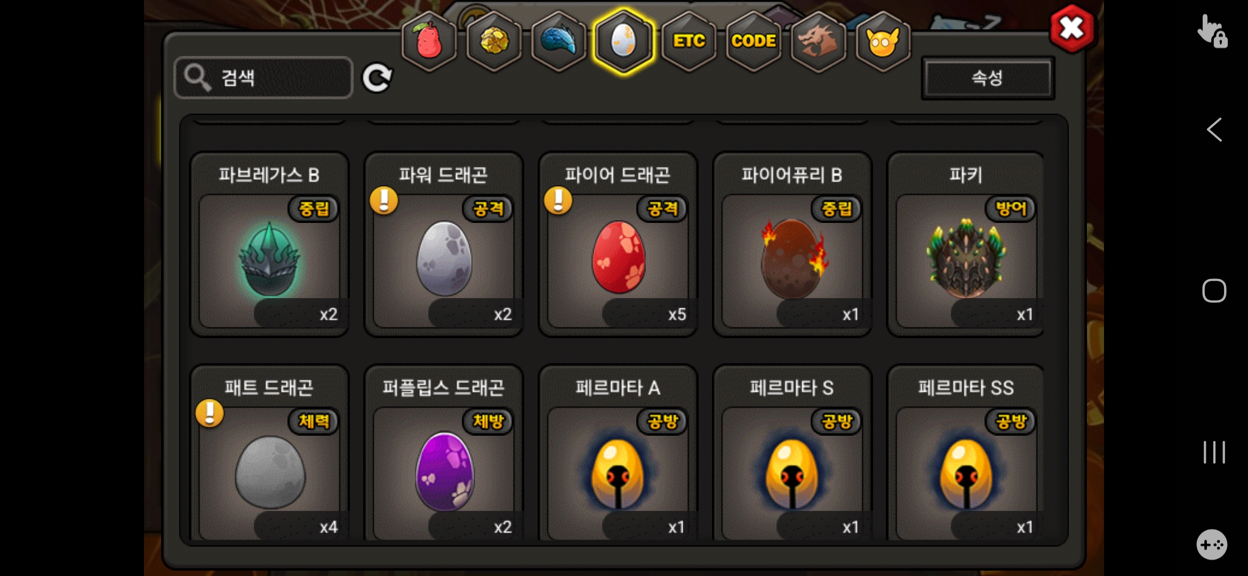Select the gold nugget category icon
Image resolution: width=1248 pixels, height=576 pixels.
494,42
